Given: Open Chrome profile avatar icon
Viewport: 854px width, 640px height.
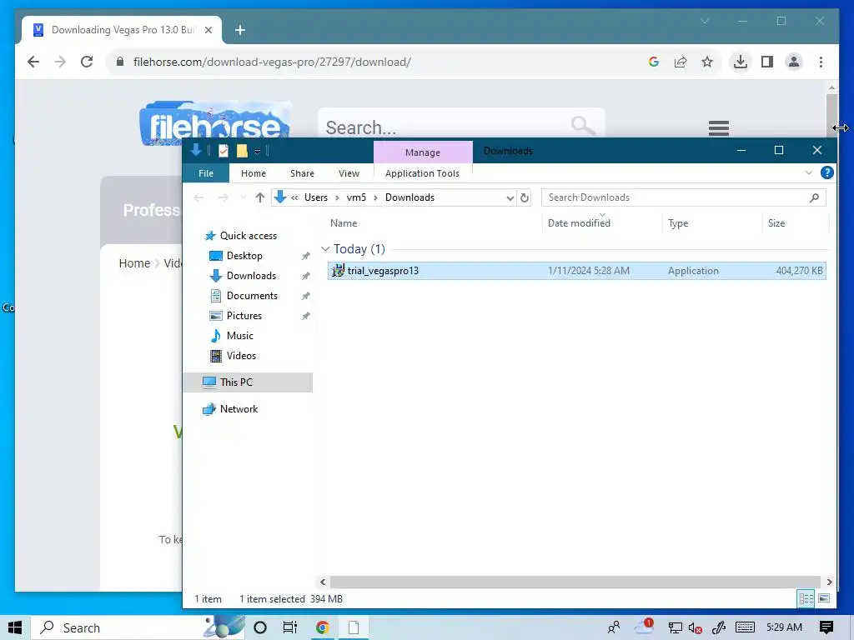Looking at the screenshot, I should 794,62.
